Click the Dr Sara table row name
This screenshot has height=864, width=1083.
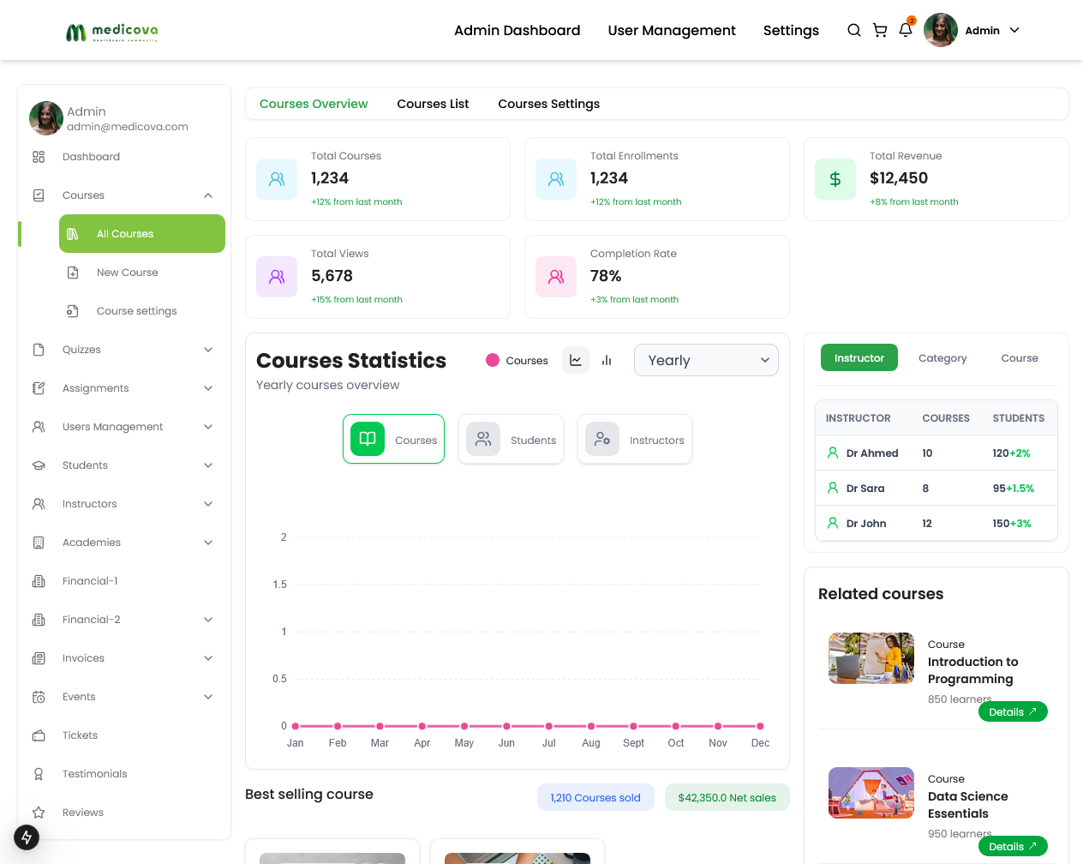point(865,488)
